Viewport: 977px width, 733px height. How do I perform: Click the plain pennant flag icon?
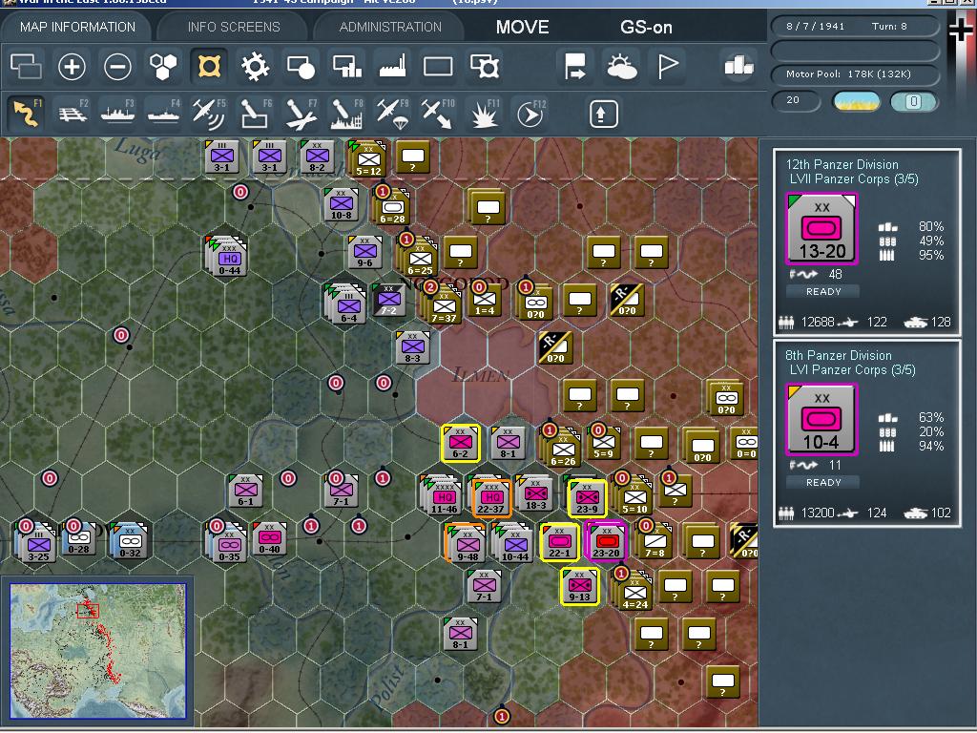click(x=667, y=66)
